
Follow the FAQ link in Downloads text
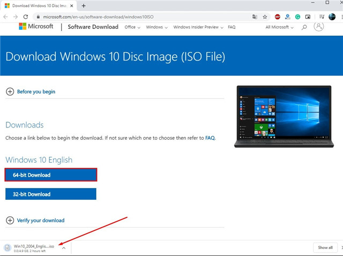[210, 138]
